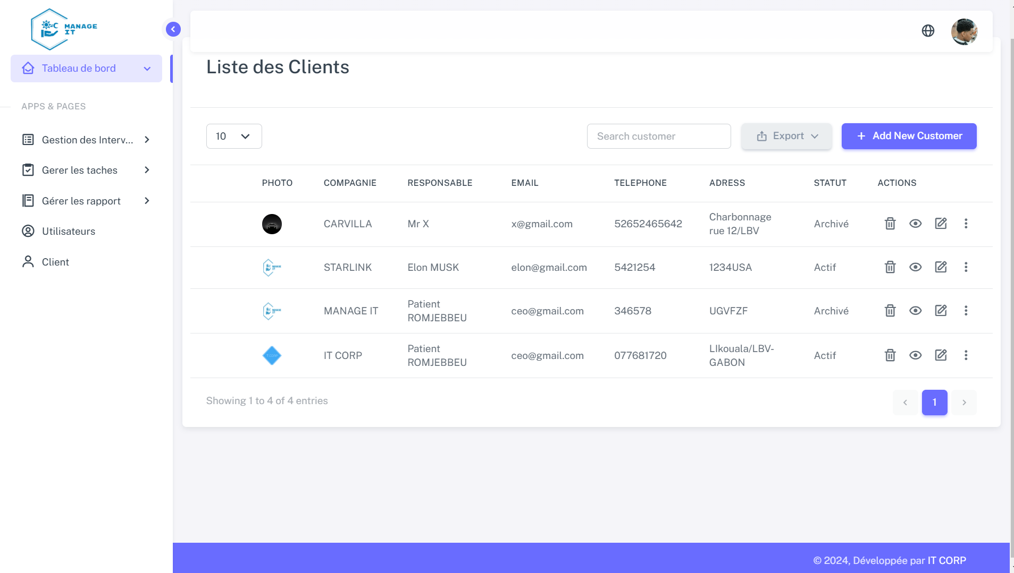Delete the IT CORP customer row

tap(890, 355)
